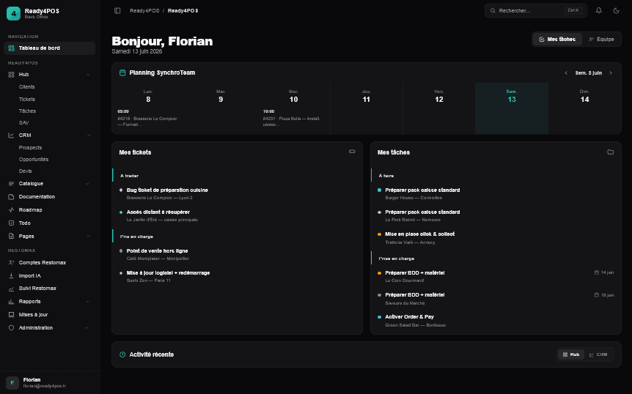Expand the Catalogue section chevron
The height and width of the screenshot is (394, 632).
coord(87,184)
